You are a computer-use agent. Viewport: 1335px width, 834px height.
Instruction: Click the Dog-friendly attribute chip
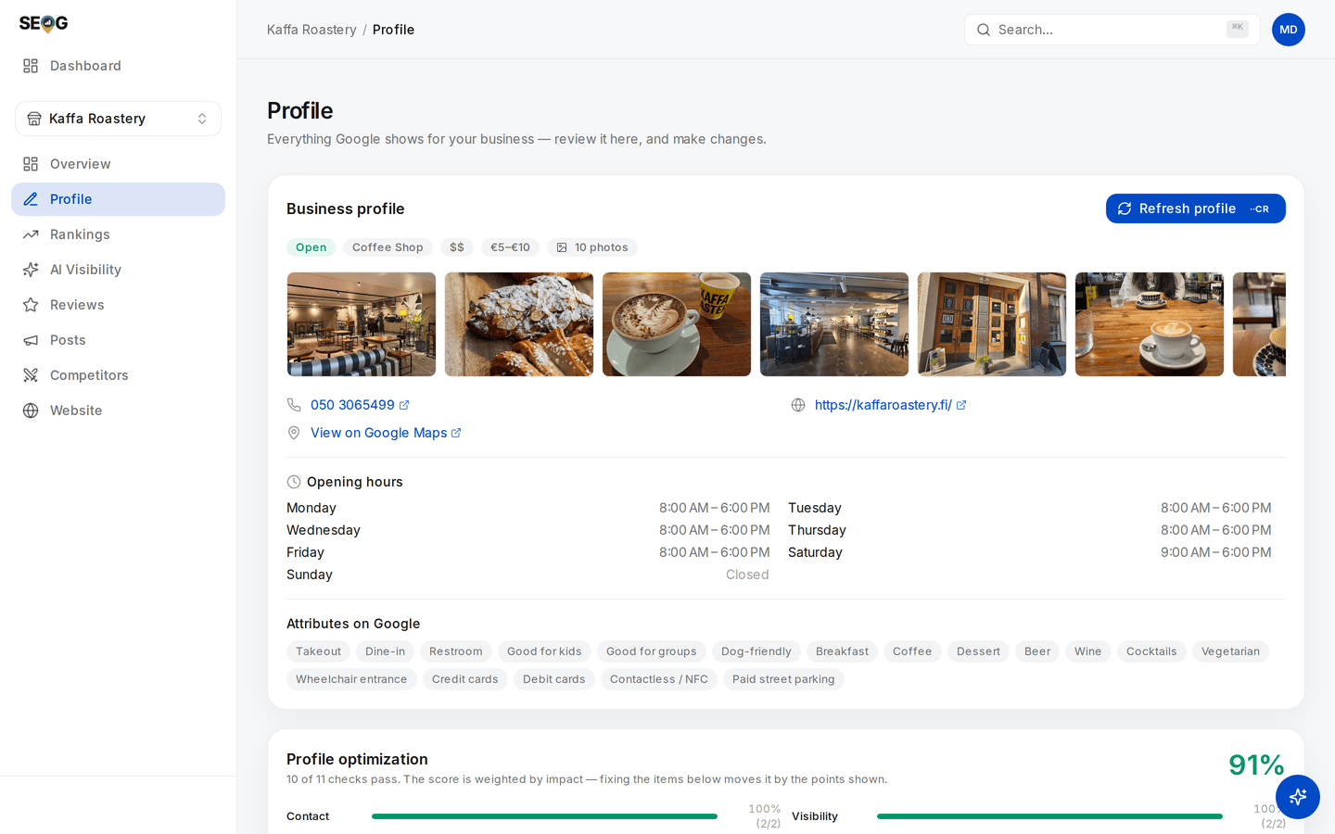click(756, 651)
